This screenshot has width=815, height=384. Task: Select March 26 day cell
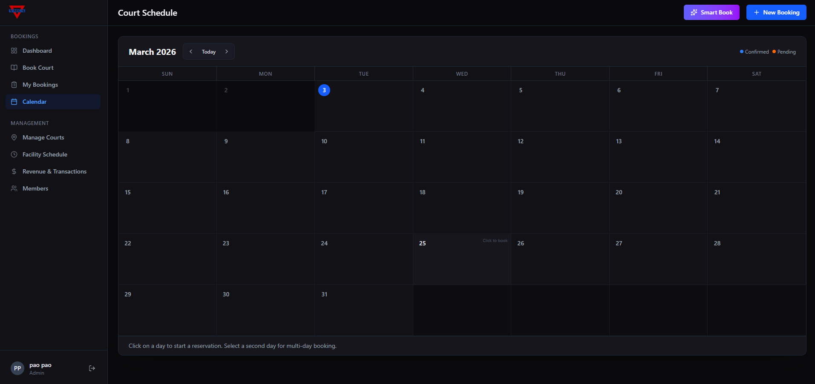click(x=560, y=259)
